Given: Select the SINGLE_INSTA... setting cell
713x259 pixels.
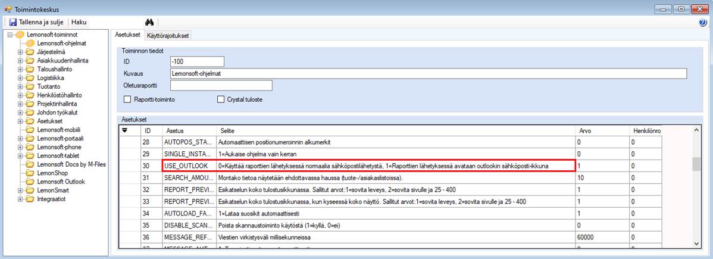Looking at the screenshot, I should pyautogui.click(x=188, y=154).
